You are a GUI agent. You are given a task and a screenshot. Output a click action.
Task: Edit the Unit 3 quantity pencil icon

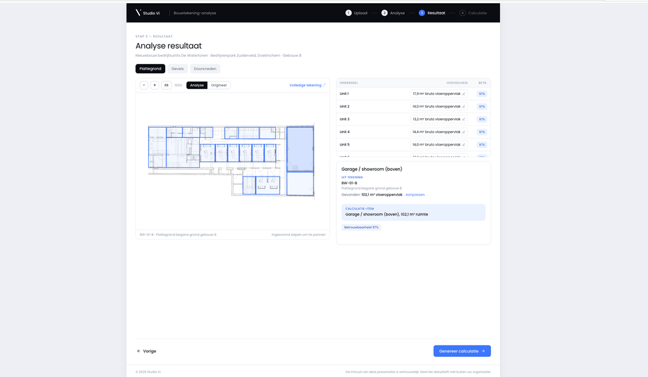[464, 120]
